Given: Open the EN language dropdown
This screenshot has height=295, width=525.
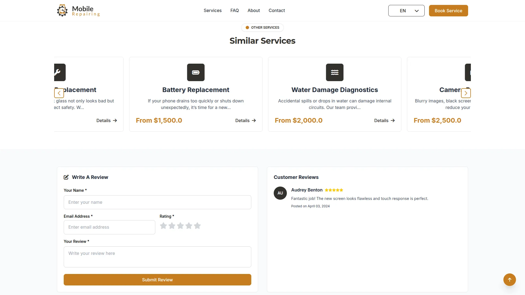Looking at the screenshot, I should 406,11.
